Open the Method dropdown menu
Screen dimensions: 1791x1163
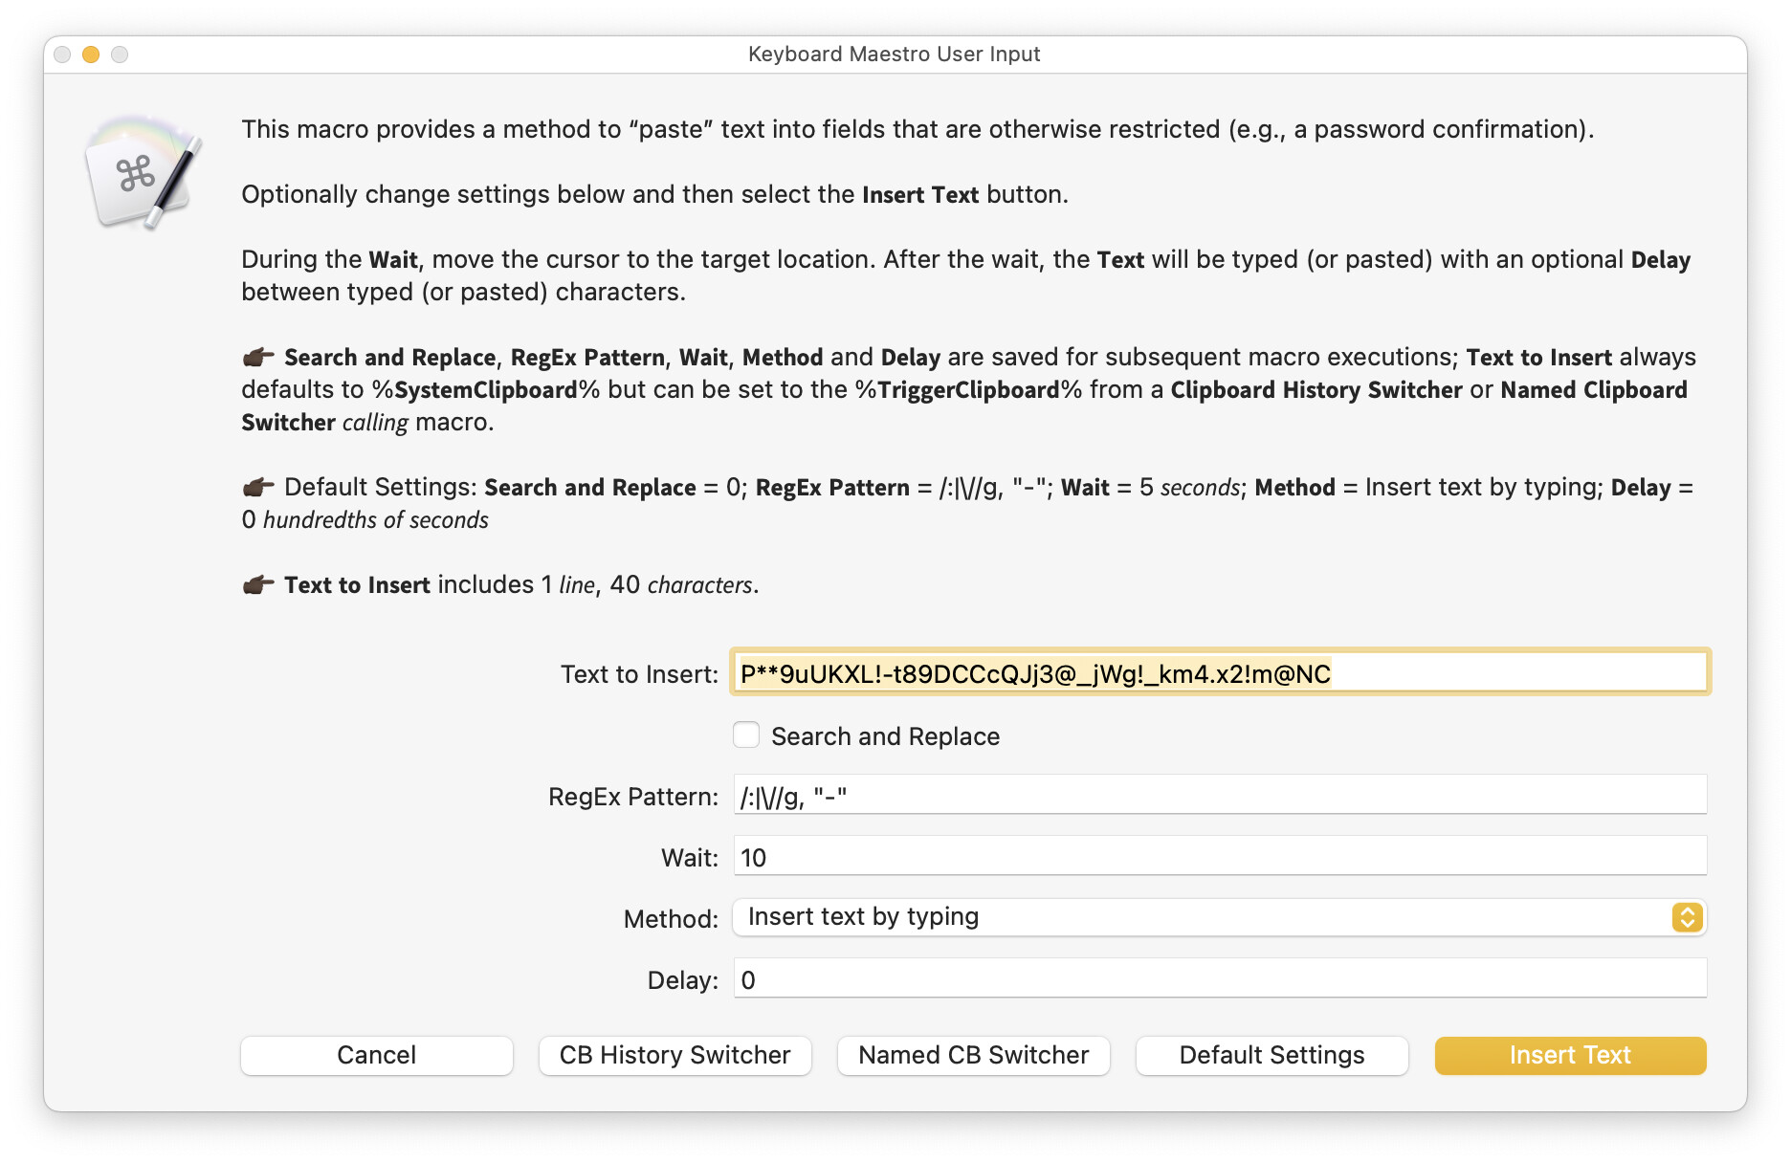coord(1220,917)
